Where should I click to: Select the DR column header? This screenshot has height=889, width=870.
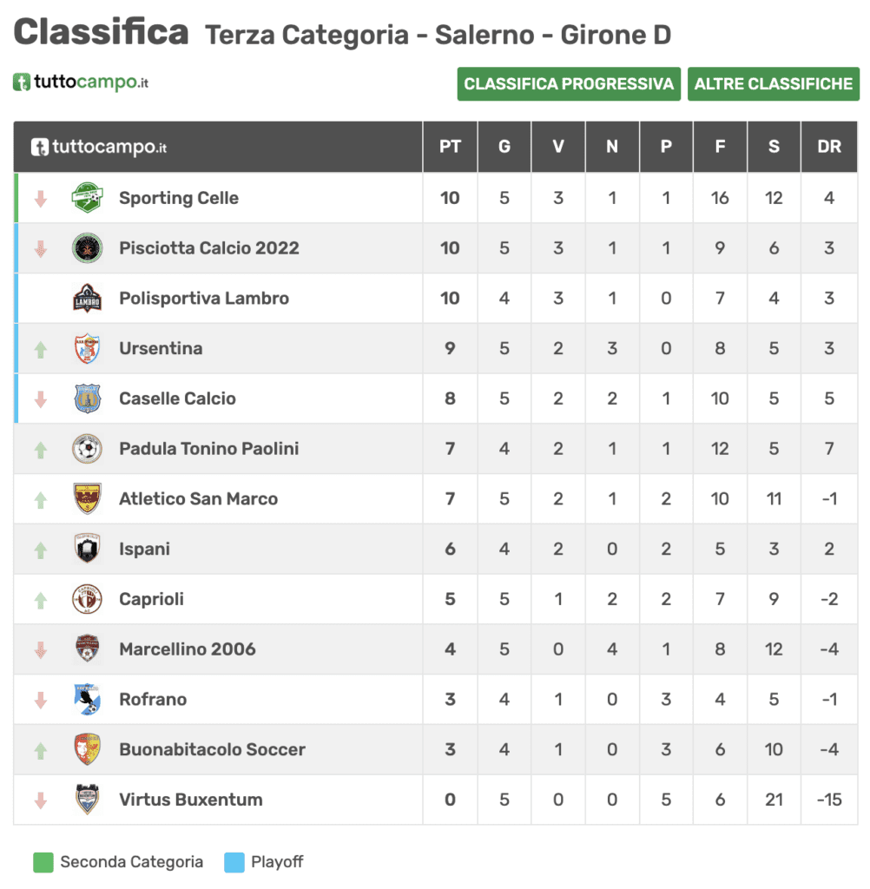point(829,146)
